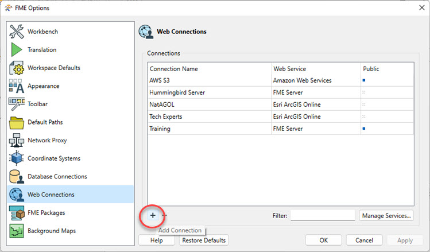Open the Translation options page
This screenshot has width=430, height=252.
(x=71, y=49)
